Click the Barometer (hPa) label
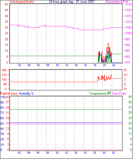Viewport: 133px width, 161px height. click(x=117, y=2)
